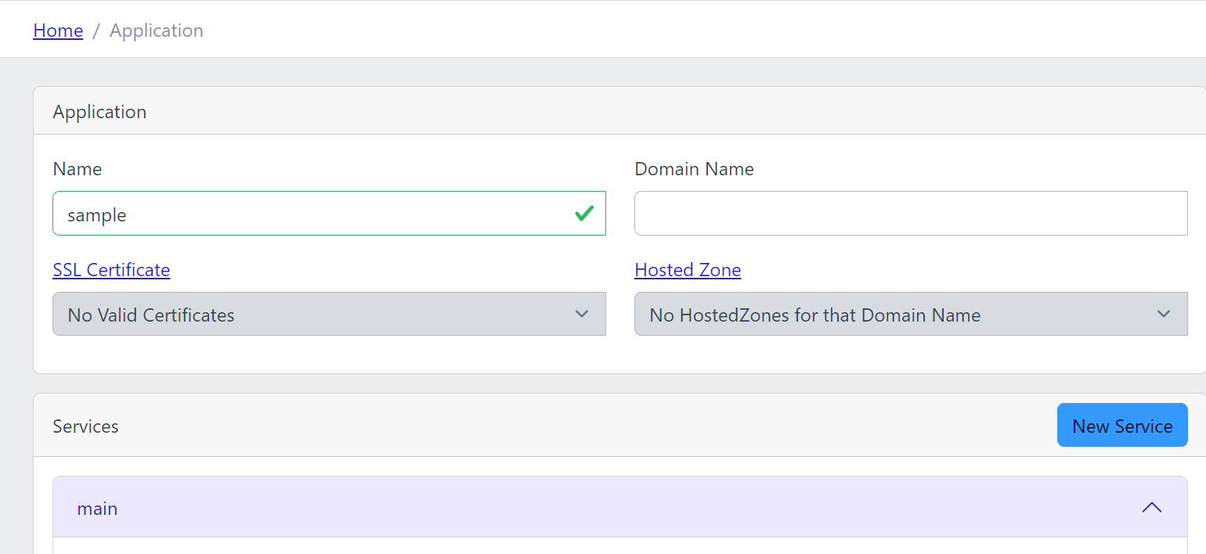1206x554 pixels.
Task: Open the Hosted Zone selection dropdown
Action: pyautogui.click(x=910, y=314)
